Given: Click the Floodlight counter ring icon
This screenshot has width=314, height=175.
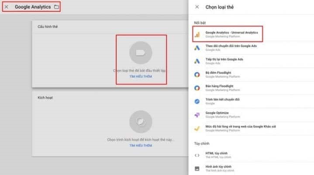Looking at the screenshot, I should pyautogui.click(x=197, y=75).
